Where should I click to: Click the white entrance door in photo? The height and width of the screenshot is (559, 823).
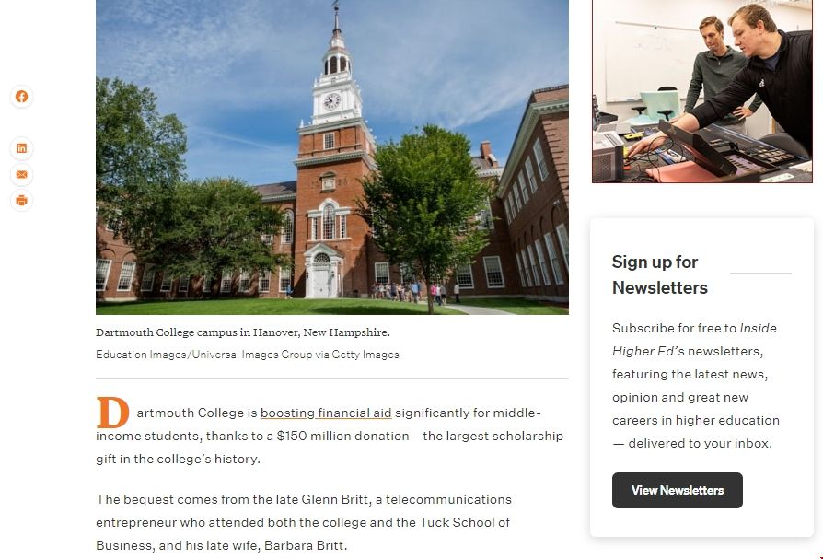tap(320, 282)
